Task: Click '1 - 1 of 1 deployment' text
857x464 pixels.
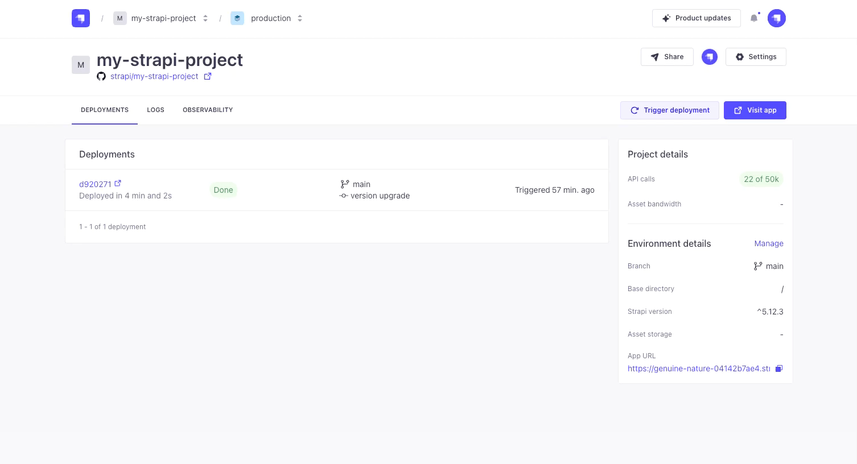Action: click(112, 227)
